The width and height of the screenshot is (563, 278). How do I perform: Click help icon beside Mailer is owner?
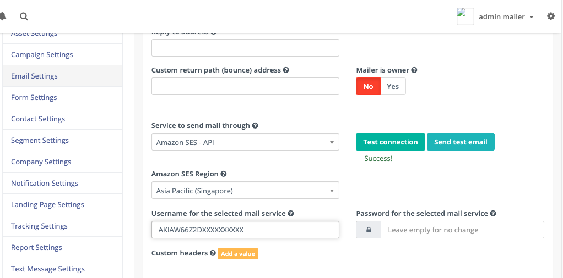pyautogui.click(x=414, y=70)
